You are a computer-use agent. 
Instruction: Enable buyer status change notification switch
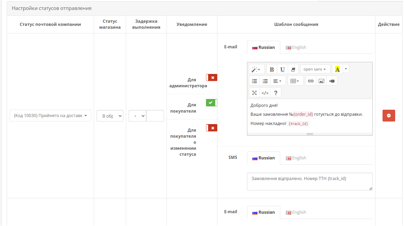[212, 128]
